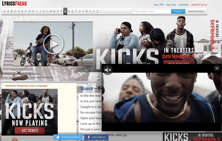The width and height of the screenshot is (222, 141).
Task: Select letter Y in the alphabet bar
Action: click(x=94, y=11)
